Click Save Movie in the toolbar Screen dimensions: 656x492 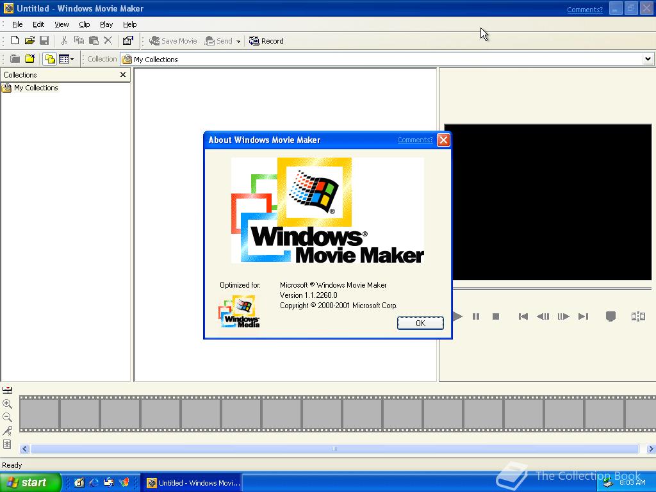173,41
